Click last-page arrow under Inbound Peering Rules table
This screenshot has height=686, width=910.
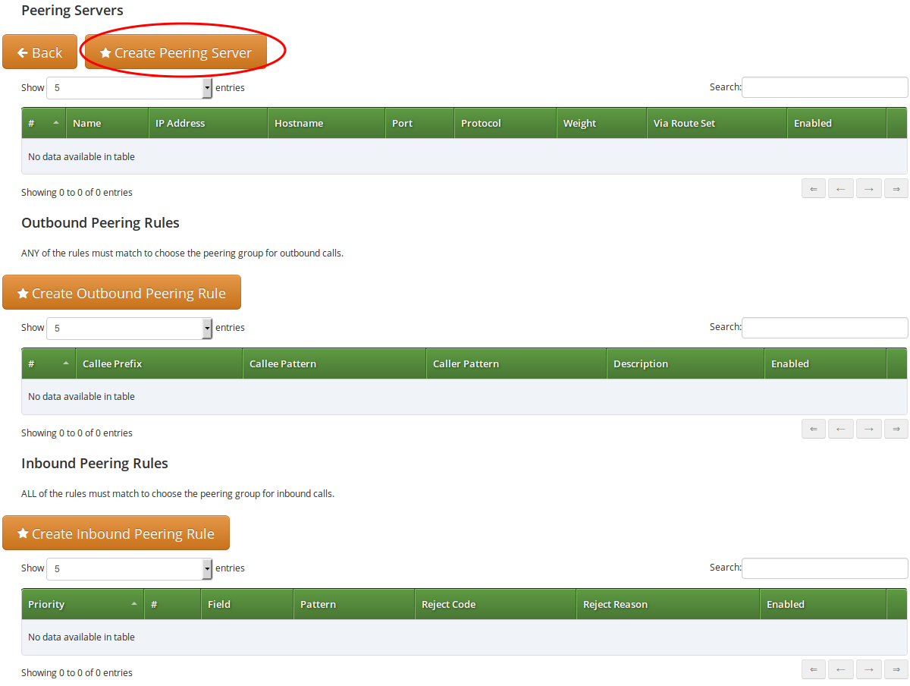896,669
